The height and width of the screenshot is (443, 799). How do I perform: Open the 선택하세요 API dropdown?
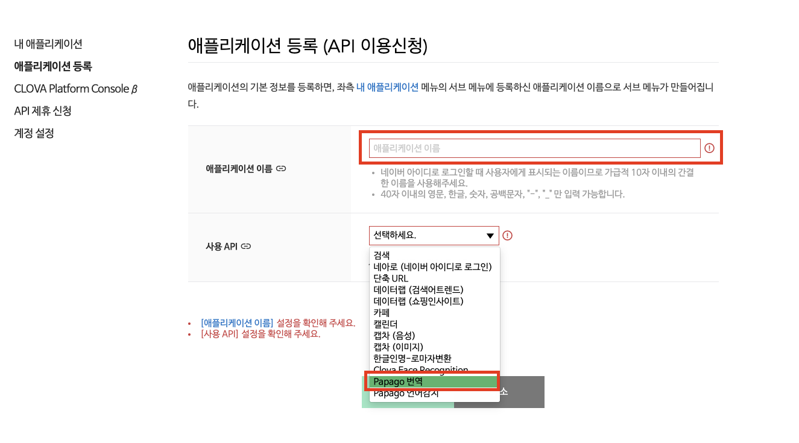(434, 236)
